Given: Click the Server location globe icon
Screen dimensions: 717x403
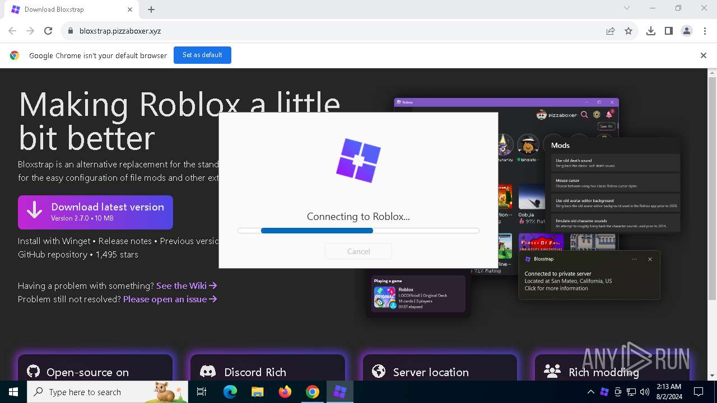Looking at the screenshot, I should 379,372.
